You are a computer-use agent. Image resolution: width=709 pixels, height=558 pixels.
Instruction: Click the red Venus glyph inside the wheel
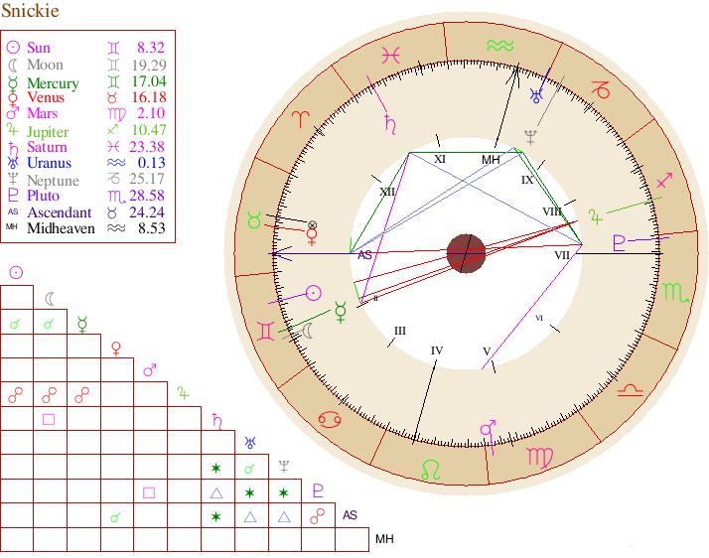pyautogui.click(x=312, y=237)
